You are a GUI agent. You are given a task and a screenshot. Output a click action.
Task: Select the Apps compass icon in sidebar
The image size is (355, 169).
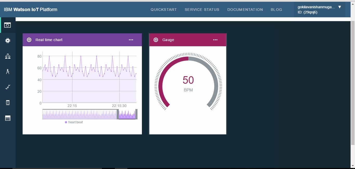click(8, 72)
